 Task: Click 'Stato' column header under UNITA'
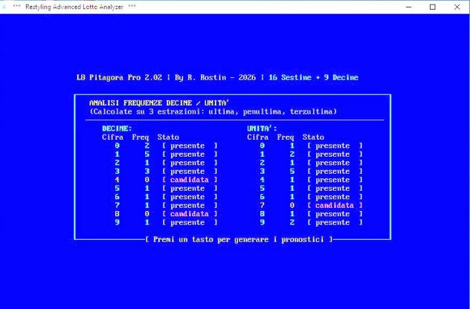[x=313, y=137]
